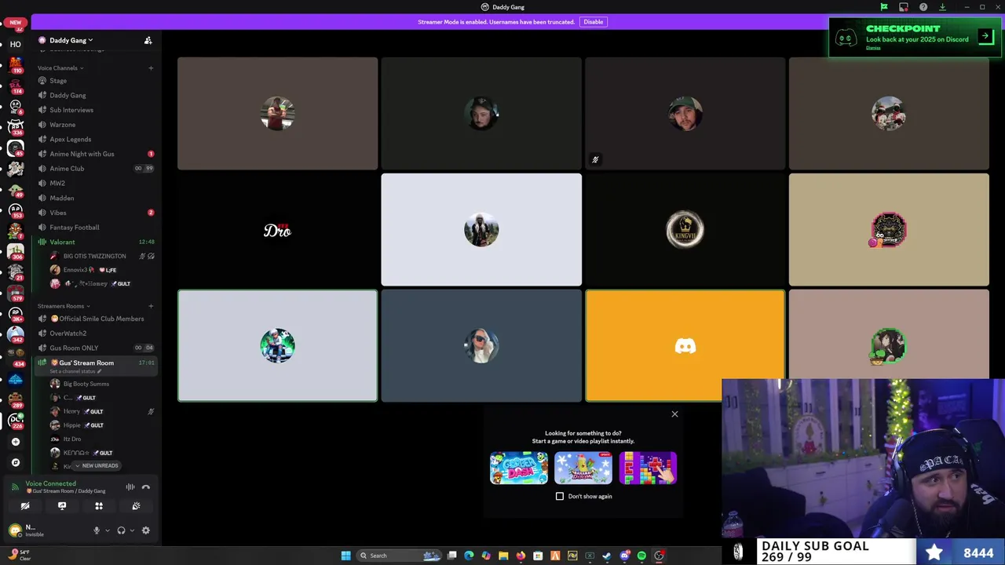
Task: Click the taskbar Search box
Action: 399,556
